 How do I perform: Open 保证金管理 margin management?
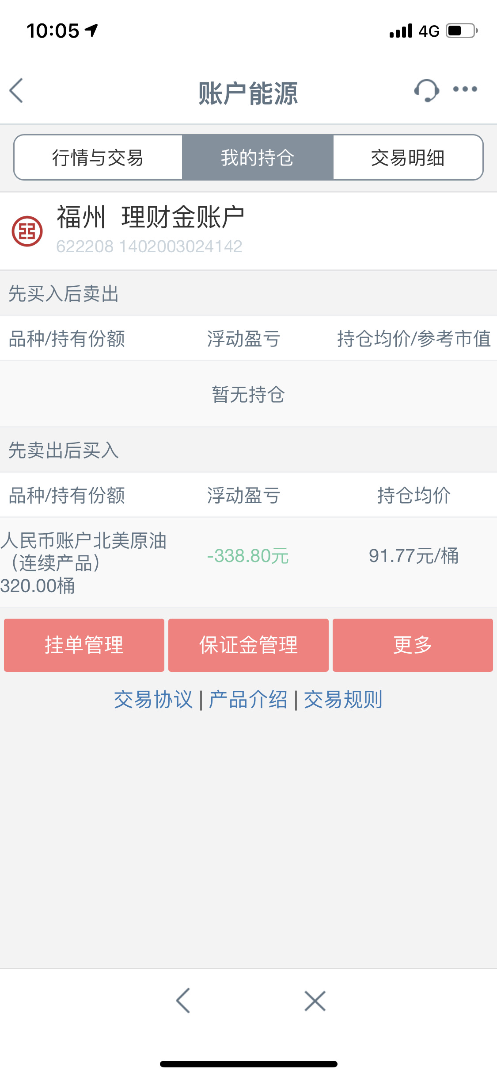pyautogui.click(x=248, y=645)
